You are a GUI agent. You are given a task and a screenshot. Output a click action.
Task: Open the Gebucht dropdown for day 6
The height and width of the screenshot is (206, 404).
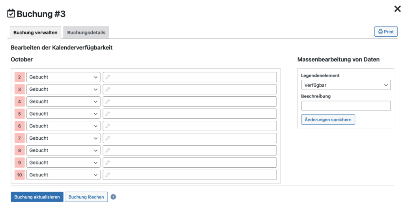63,126
